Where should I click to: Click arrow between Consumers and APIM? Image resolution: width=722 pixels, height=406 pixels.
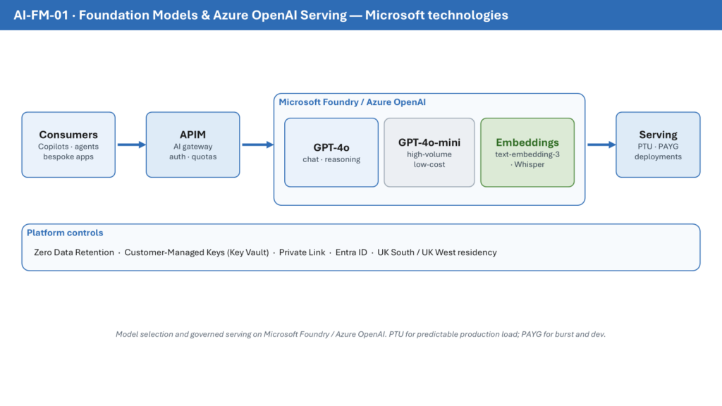132,144
